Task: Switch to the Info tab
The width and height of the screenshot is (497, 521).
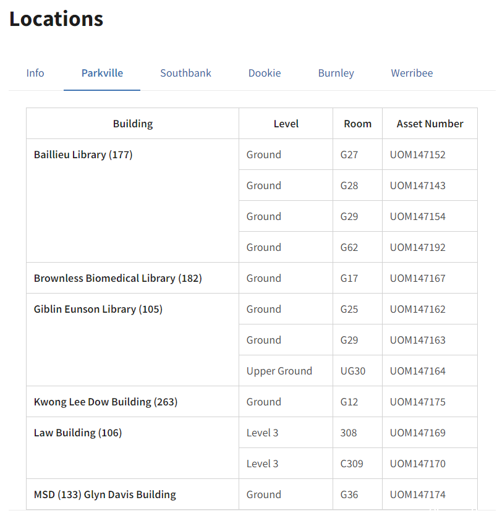Action: 35,73
